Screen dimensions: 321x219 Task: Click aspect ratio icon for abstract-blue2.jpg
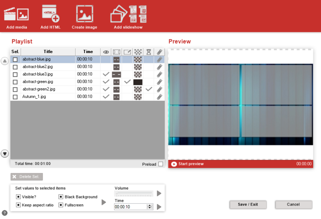tap(116, 67)
